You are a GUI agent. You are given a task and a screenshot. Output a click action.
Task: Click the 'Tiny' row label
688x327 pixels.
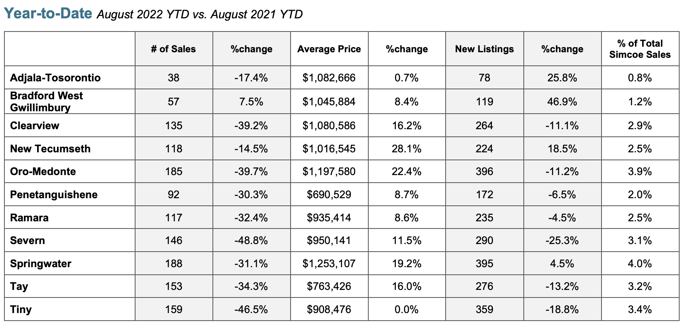coord(21,309)
